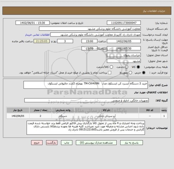The image size is (174, 169).
Task: Click the remaining time field 21:25:05
Action: (x=42, y=41)
